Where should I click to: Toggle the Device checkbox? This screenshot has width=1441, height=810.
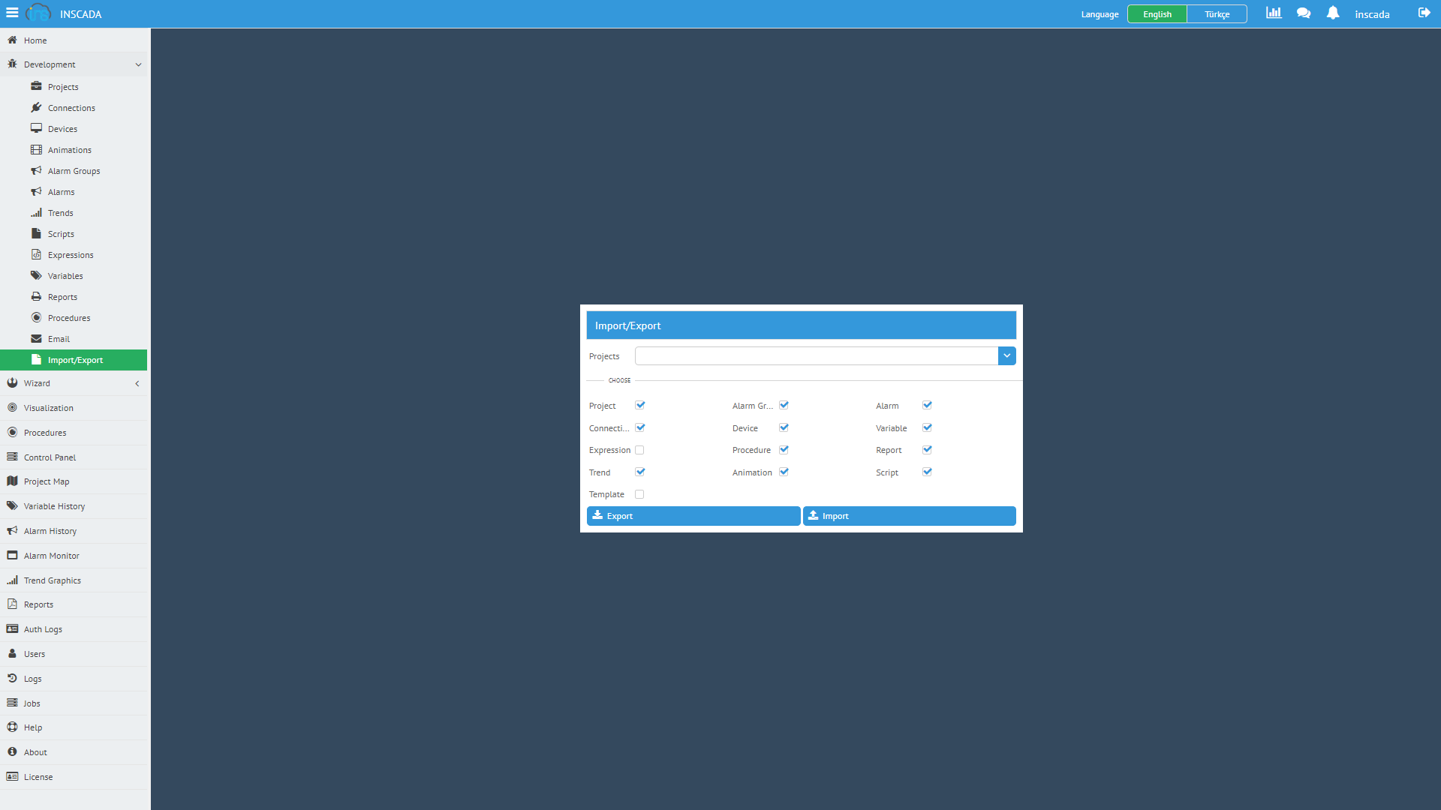(x=784, y=427)
